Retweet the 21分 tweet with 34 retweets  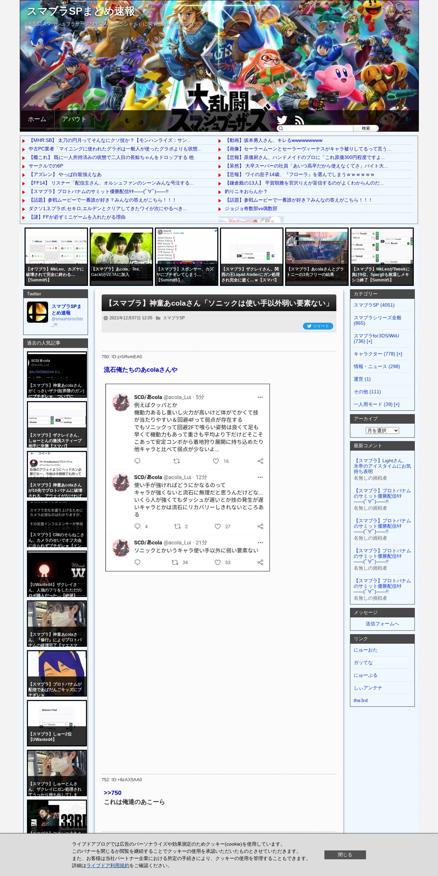(175, 562)
